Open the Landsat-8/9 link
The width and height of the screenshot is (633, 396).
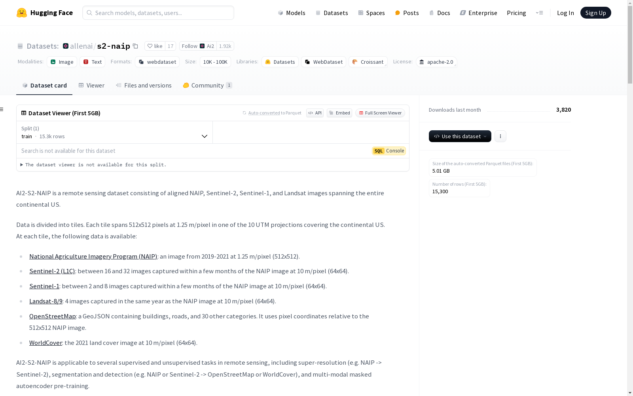(46, 301)
